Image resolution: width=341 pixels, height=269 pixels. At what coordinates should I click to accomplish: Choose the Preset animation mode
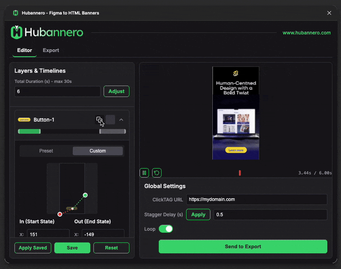(x=46, y=151)
